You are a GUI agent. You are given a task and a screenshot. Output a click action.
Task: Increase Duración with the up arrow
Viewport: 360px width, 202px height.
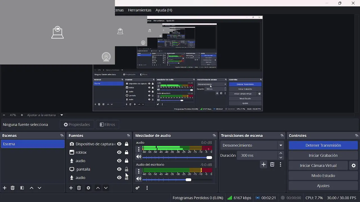(281, 153)
